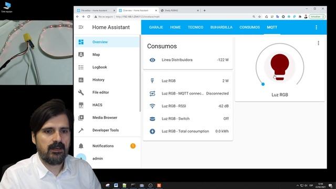Open the browser extensions puzzle icon

point(300,16)
